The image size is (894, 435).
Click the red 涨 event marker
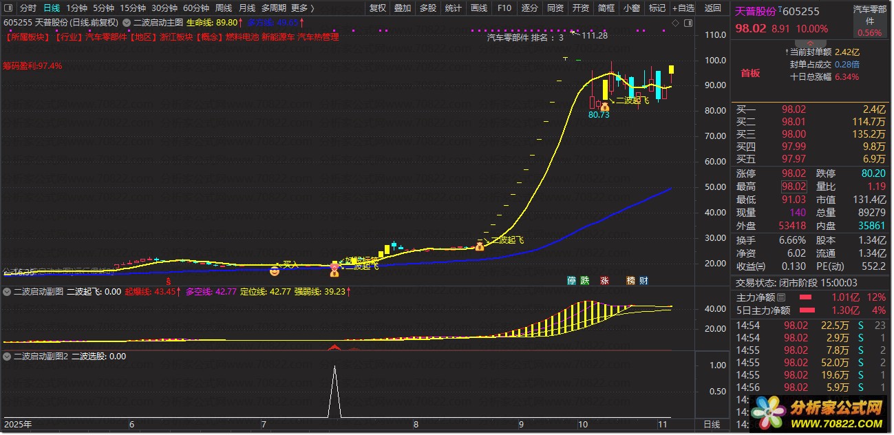click(x=605, y=280)
